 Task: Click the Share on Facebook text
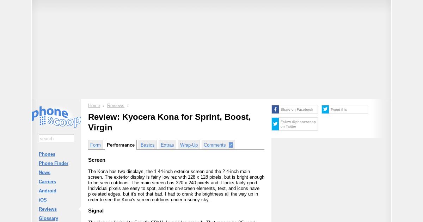point(297,110)
